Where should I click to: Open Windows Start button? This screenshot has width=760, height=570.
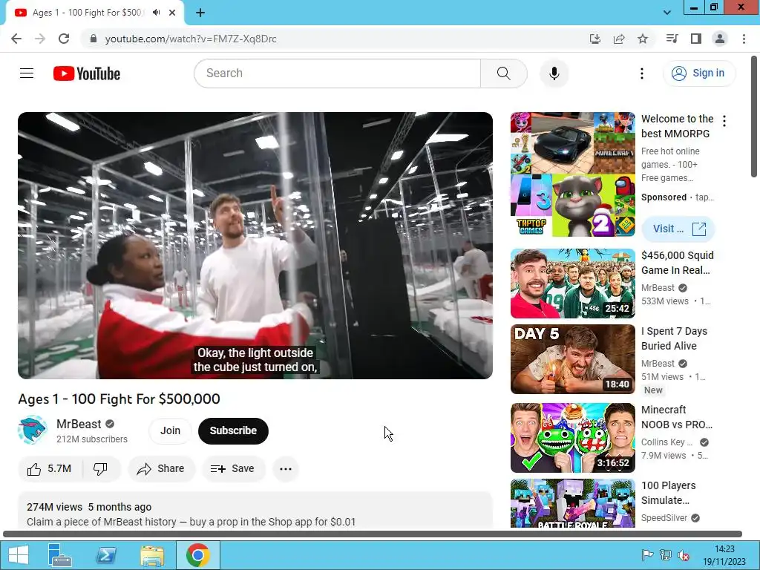pyautogui.click(x=19, y=555)
